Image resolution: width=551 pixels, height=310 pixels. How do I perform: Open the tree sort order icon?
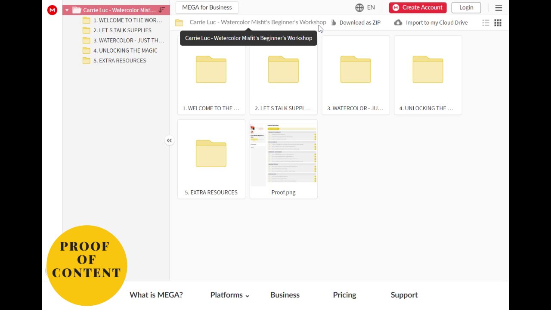click(x=162, y=10)
